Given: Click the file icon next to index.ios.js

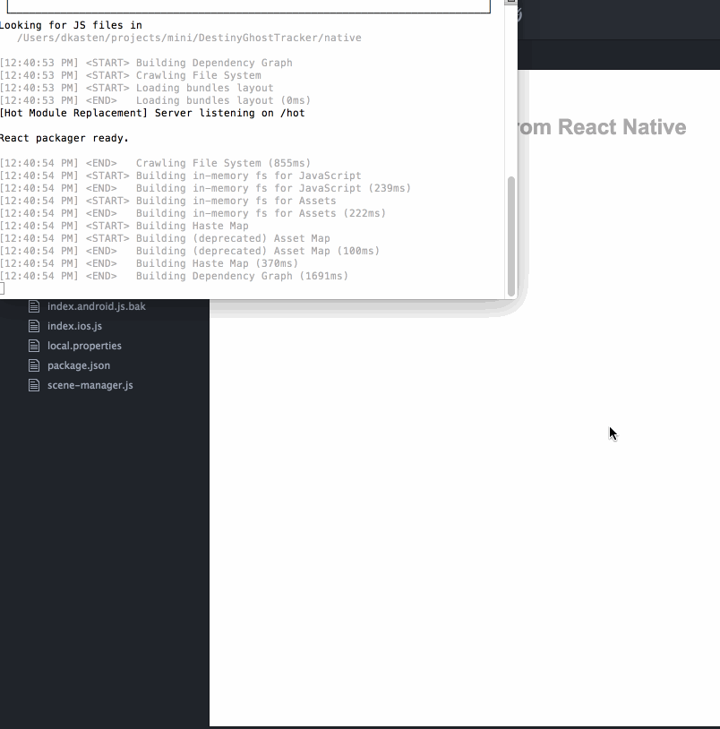Looking at the screenshot, I should 34,326.
